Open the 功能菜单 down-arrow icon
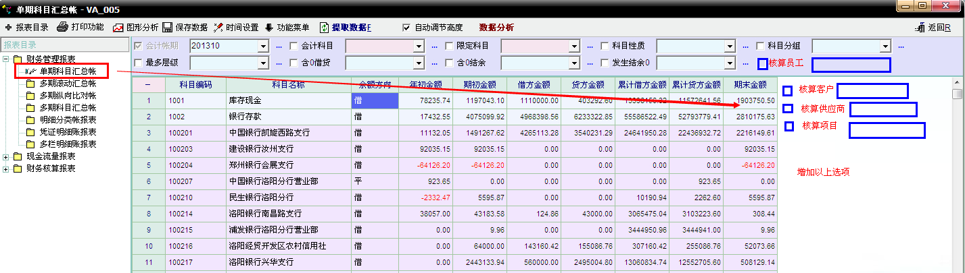 tap(269, 28)
